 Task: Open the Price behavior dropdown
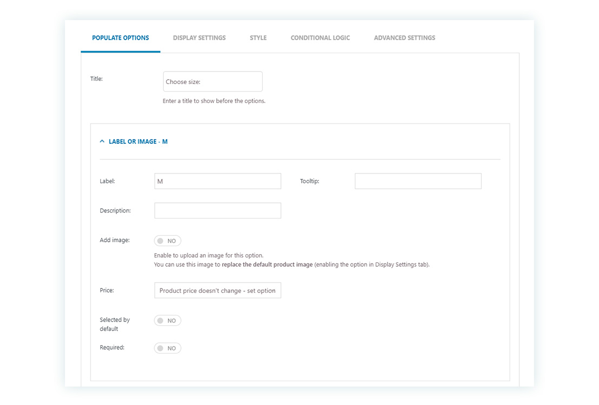(217, 290)
